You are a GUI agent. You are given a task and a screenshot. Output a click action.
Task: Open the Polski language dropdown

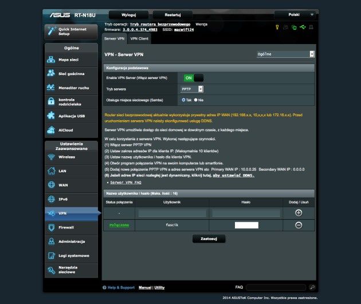[x=296, y=15]
